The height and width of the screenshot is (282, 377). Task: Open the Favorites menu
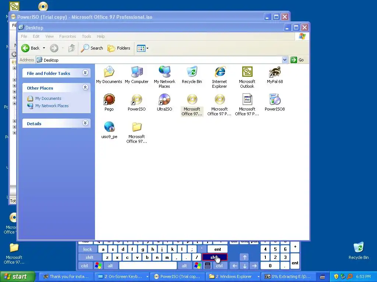coord(68,36)
